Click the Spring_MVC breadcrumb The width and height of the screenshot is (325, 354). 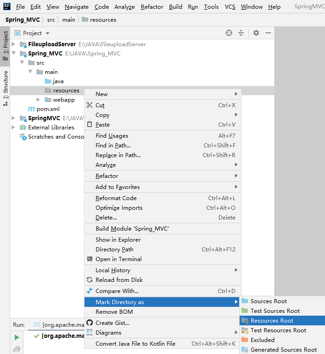tap(23, 20)
